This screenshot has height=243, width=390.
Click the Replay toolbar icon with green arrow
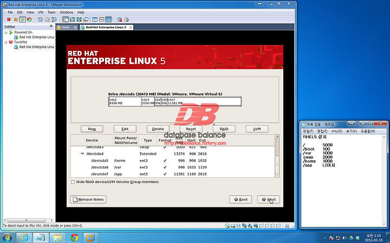pyautogui.click(x=127, y=19)
